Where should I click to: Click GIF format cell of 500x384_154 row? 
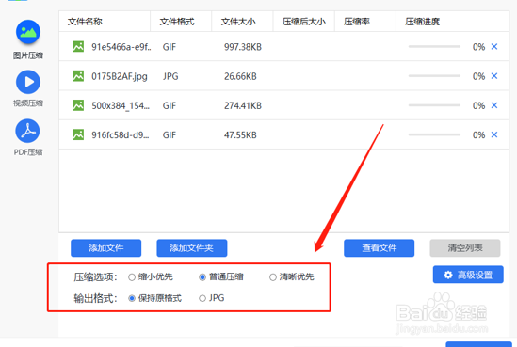click(x=170, y=105)
